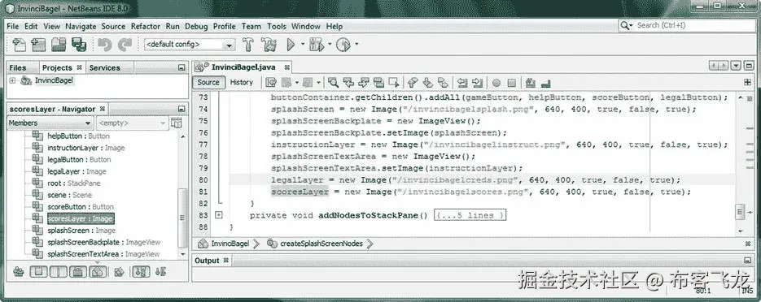The image size is (761, 302).
Task: Click the Find Next Occurrence editor icon
Action: 364,83
